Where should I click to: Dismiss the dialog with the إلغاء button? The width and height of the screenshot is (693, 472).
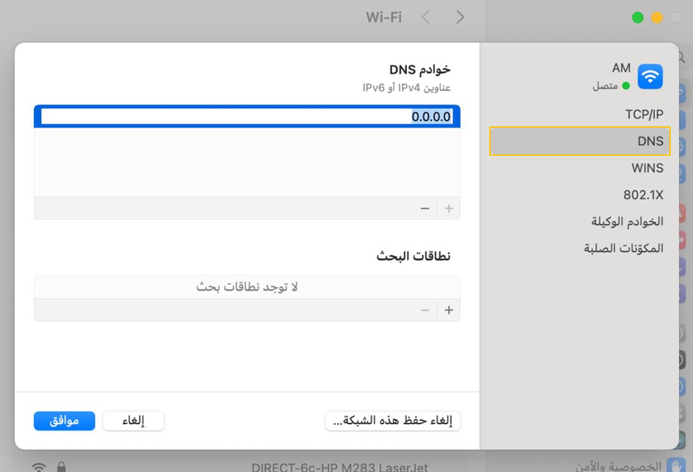point(134,421)
